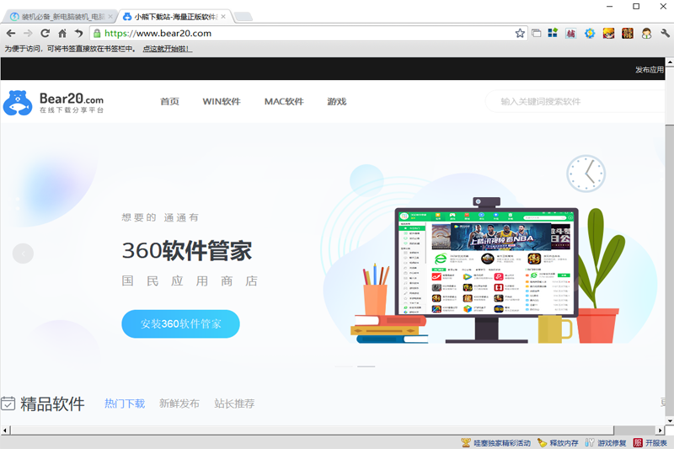Reload the current page
This screenshot has width=674, height=449.
tap(45, 33)
